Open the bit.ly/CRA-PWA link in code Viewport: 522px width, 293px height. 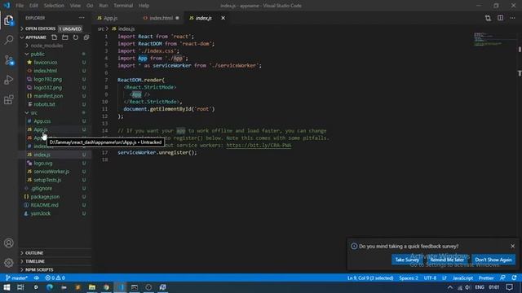coord(259,145)
